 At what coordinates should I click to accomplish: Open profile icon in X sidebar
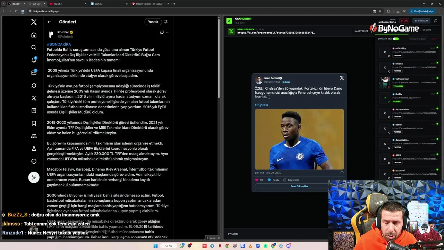coord(34,149)
